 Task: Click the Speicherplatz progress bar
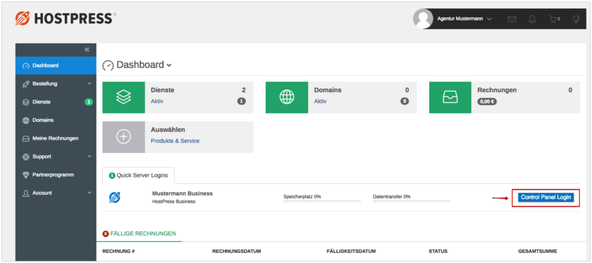coord(321,201)
